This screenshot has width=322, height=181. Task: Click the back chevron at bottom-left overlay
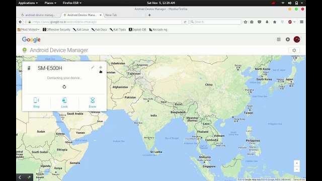pos(20,177)
